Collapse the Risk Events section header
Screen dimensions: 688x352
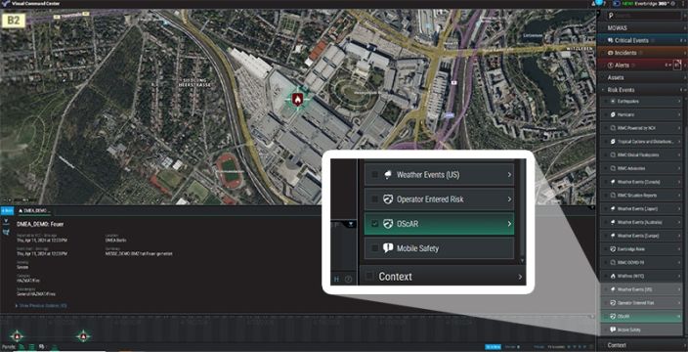[642, 90]
